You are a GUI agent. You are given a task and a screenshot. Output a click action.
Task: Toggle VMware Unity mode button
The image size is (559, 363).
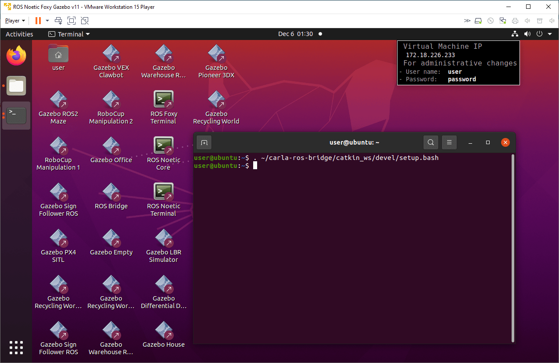coord(85,21)
